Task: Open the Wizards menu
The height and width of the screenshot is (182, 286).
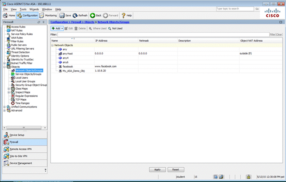Action: [34, 9]
